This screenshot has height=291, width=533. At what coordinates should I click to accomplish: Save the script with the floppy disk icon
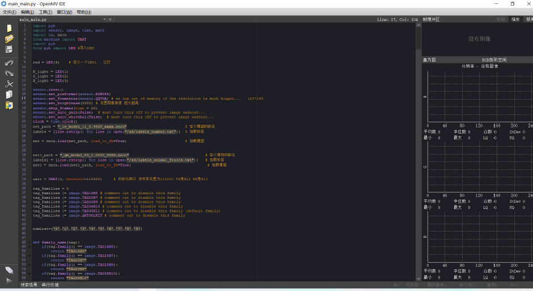(9, 49)
